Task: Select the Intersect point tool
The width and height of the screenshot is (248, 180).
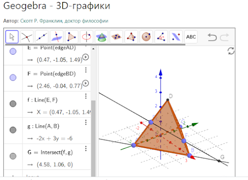Action: [27, 37]
